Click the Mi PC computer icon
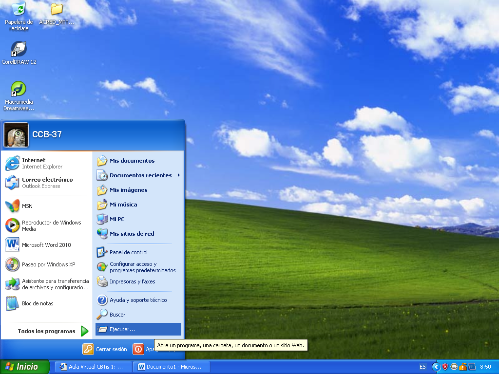This screenshot has height=374, width=499. pos(102,219)
